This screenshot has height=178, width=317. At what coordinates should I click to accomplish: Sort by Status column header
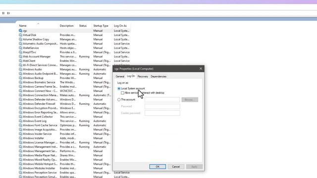(85, 26)
